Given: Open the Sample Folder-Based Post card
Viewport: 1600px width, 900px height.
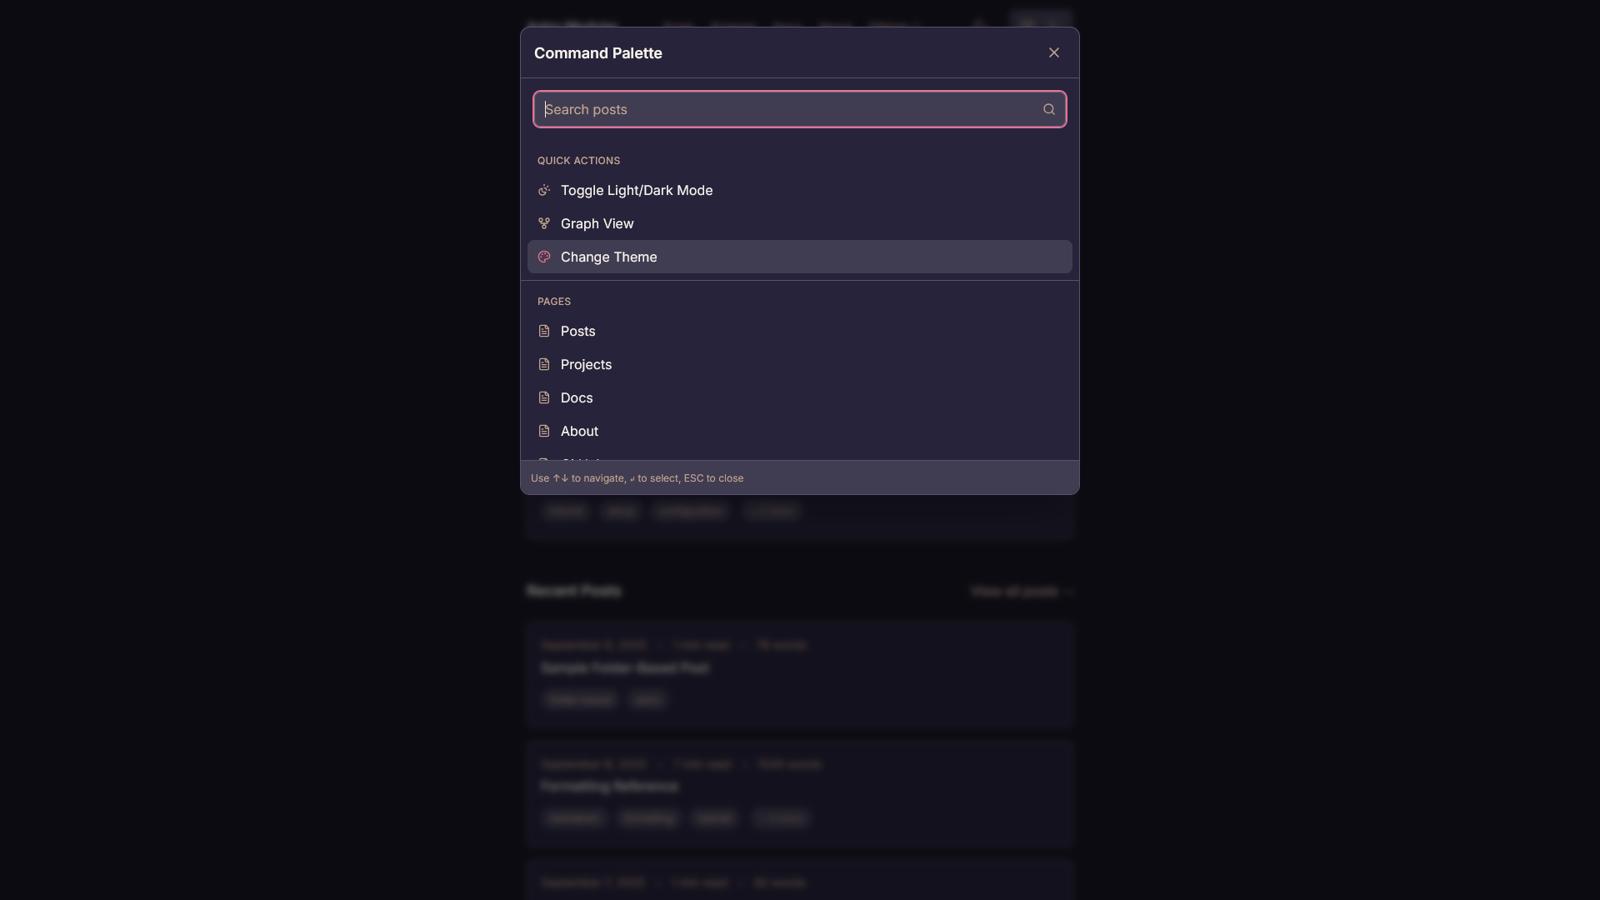Looking at the screenshot, I should (x=625, y=668).
